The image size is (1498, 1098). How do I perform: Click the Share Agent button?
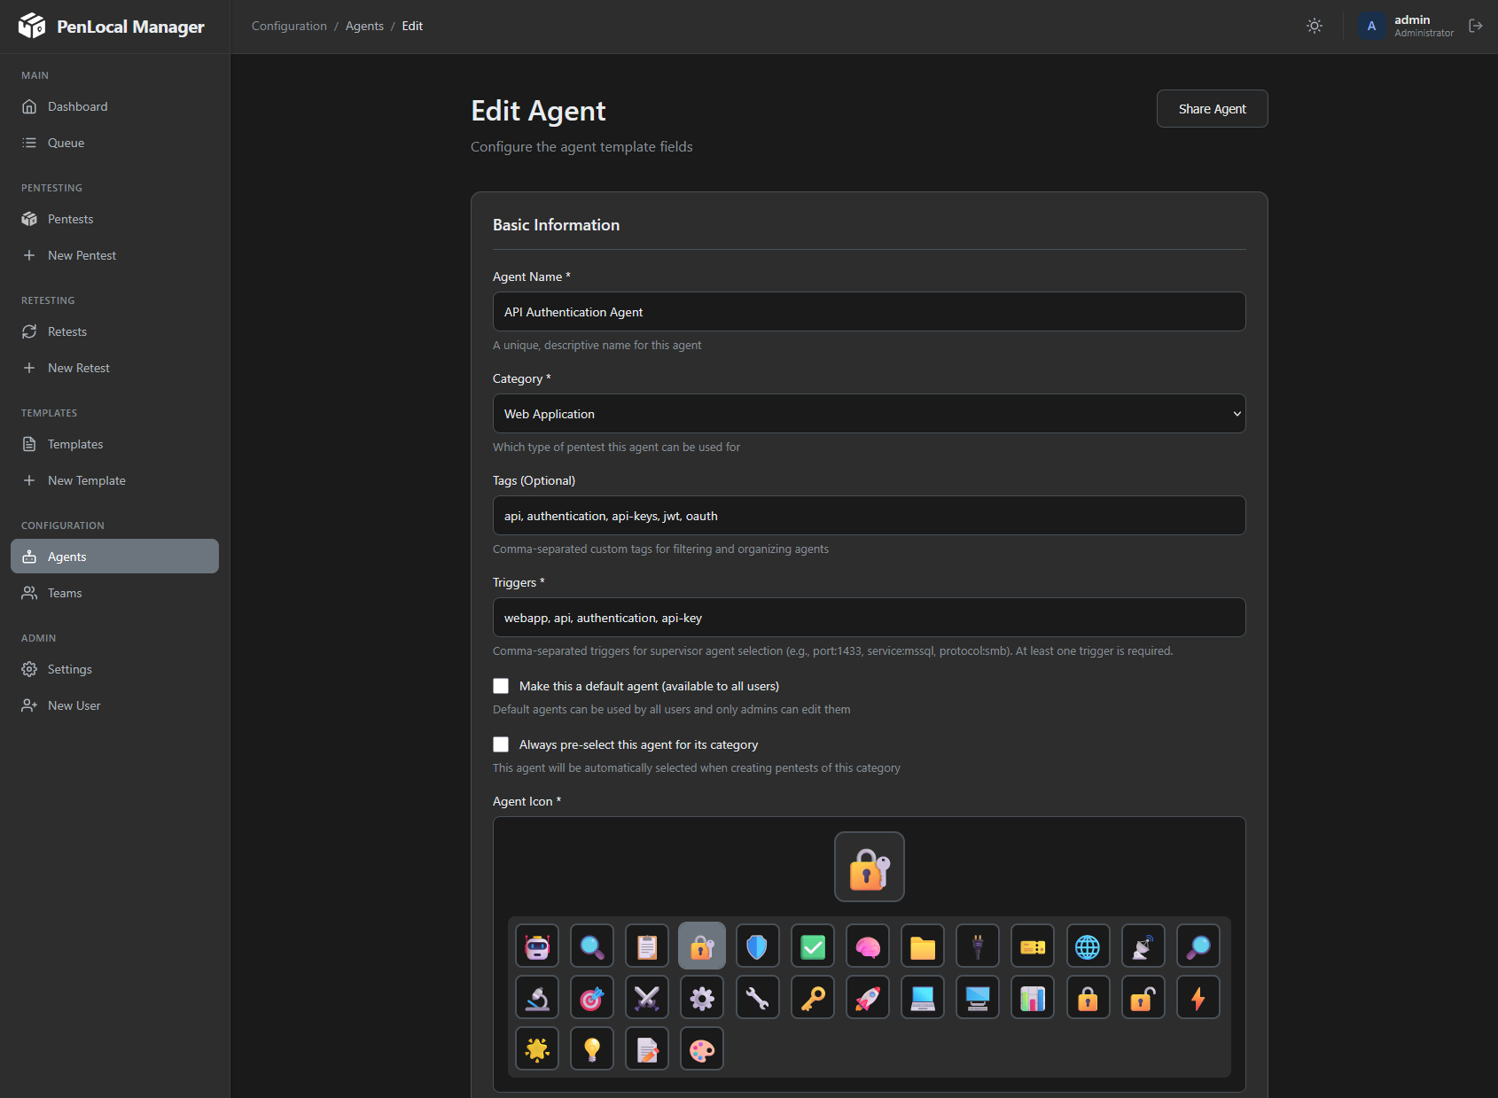[x=1212, y=108]
